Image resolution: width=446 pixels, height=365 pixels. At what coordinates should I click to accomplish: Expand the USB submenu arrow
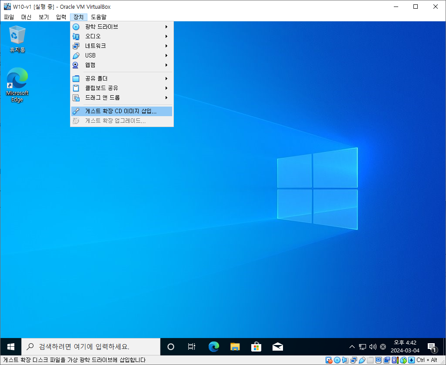click(x=166, y=56)
